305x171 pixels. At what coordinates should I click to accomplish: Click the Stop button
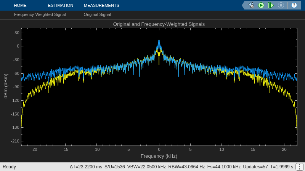coord(281,5)
